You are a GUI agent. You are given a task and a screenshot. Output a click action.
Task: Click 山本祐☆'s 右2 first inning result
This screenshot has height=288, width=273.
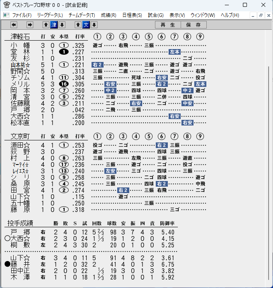pyautogui.click(x=97, y=65)
